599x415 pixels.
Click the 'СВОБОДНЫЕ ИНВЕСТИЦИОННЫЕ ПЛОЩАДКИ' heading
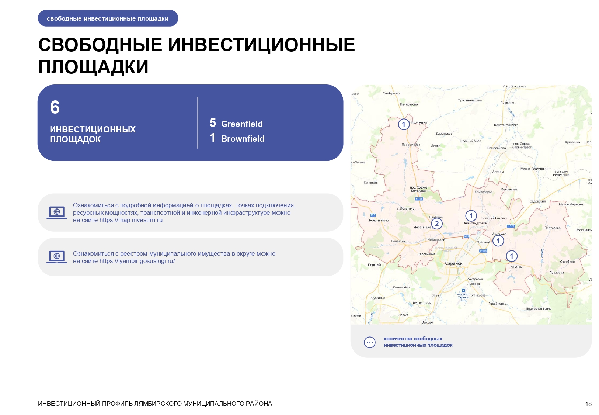[x=196, y=56]
